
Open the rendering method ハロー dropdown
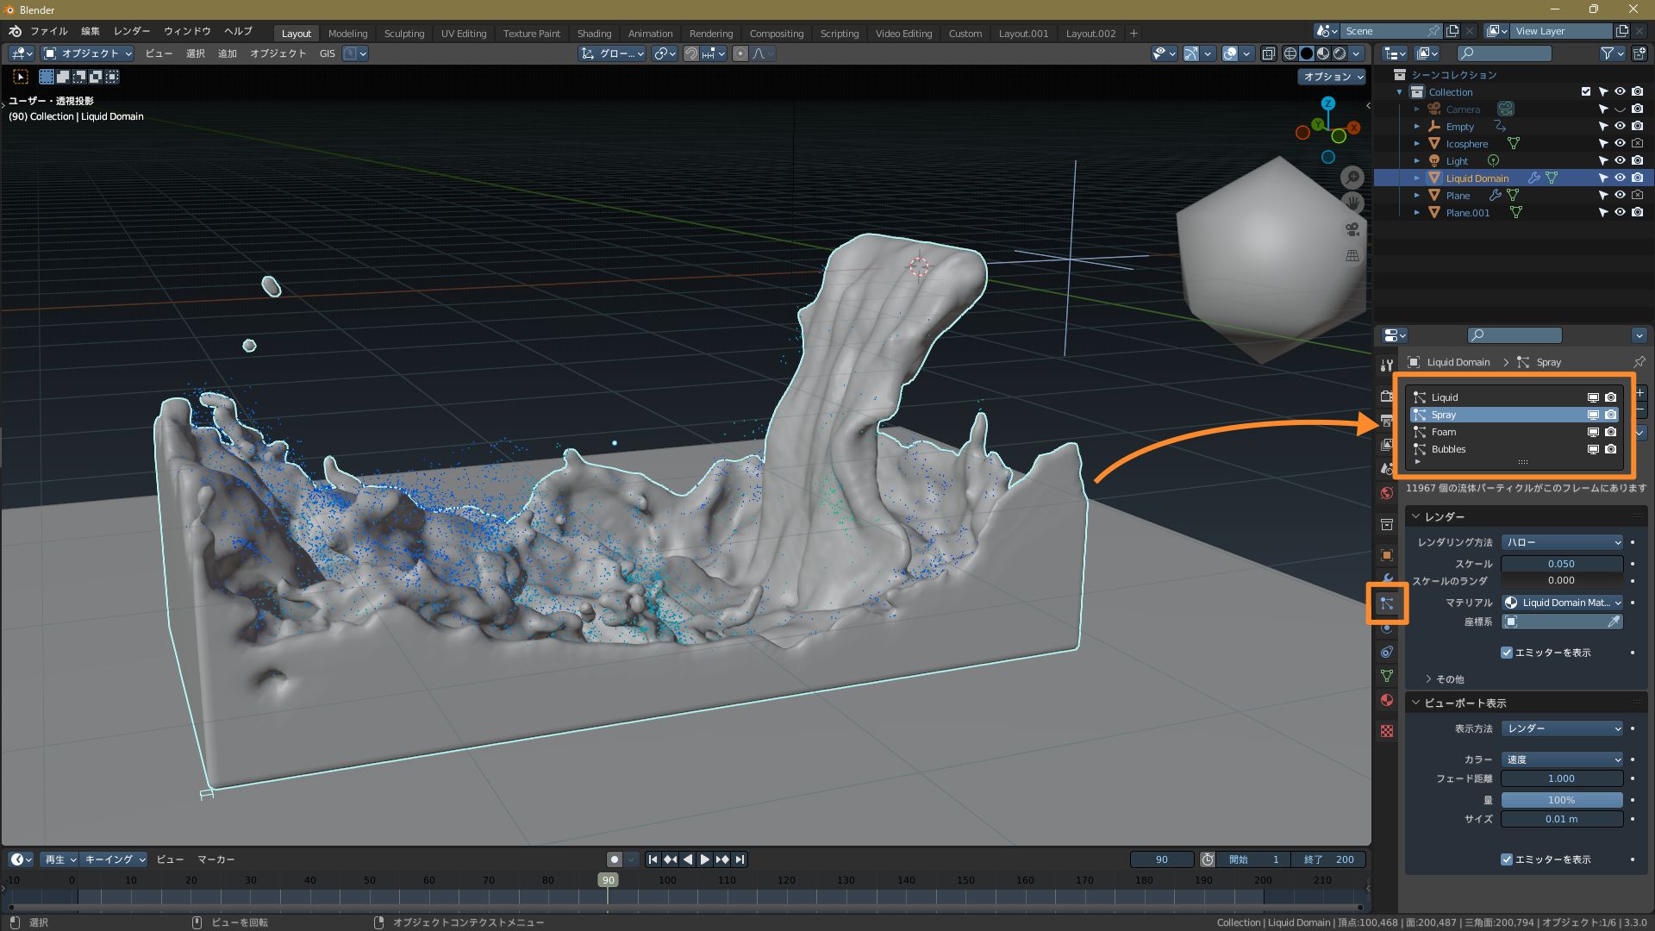1562,542
